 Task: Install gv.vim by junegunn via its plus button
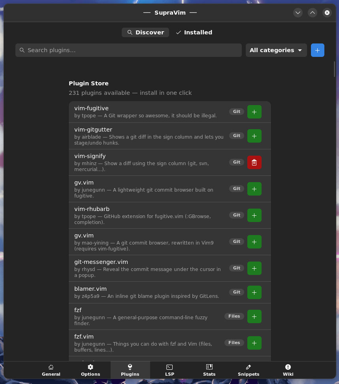[254, 189]
